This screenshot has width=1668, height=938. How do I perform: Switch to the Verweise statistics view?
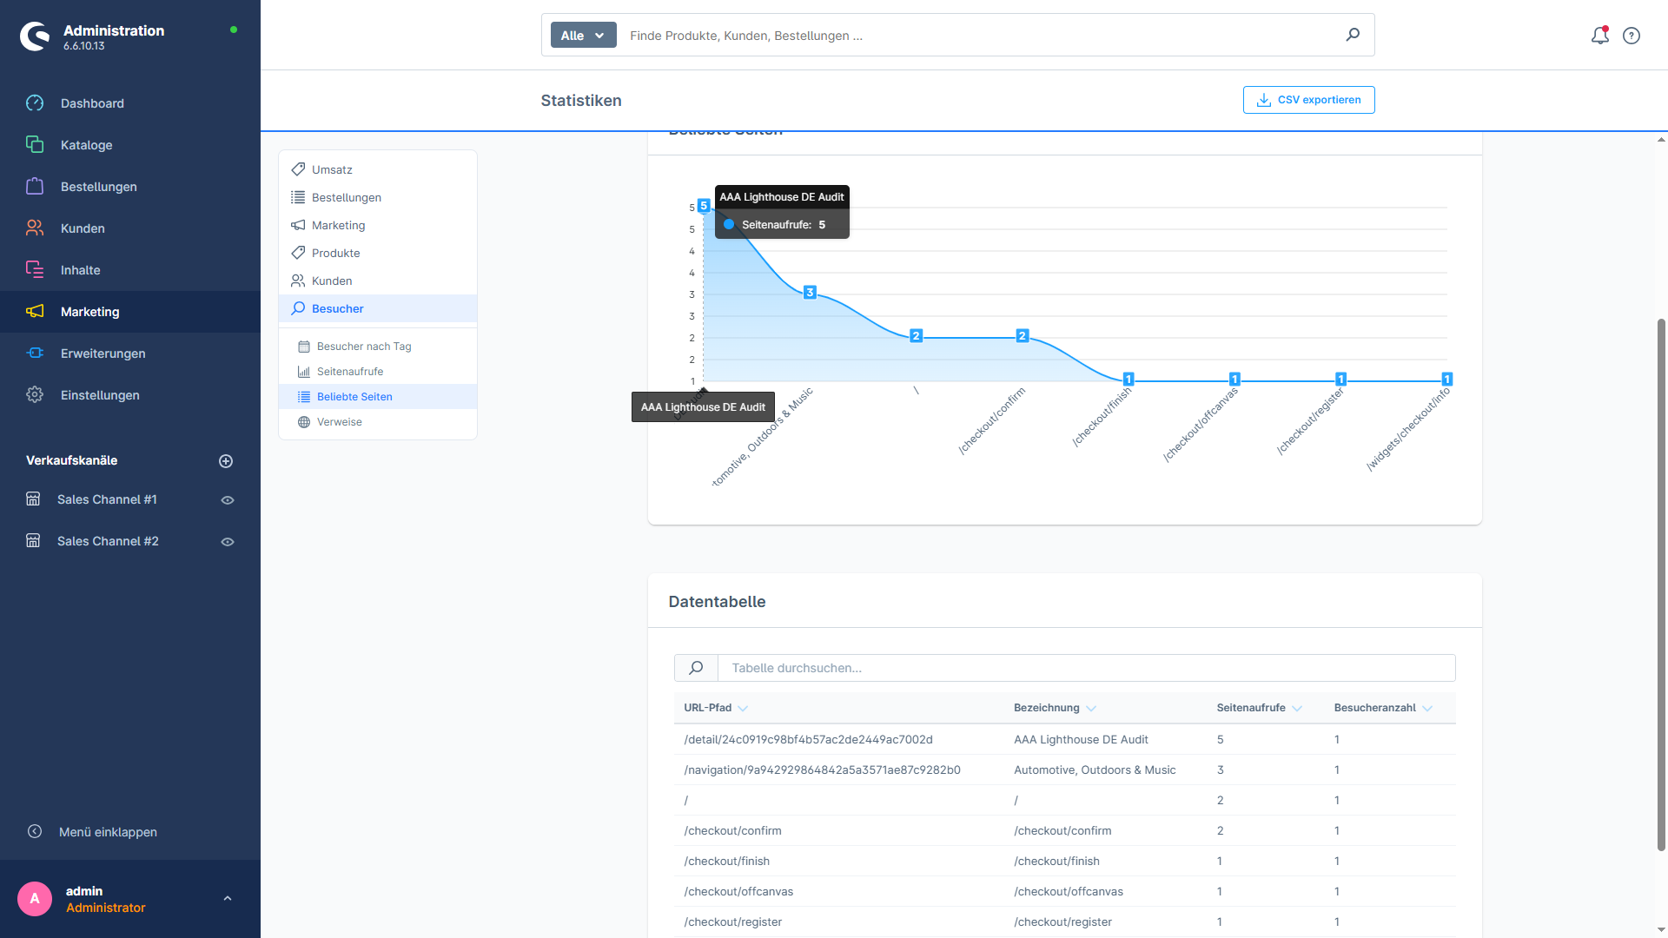pos(339,421)
